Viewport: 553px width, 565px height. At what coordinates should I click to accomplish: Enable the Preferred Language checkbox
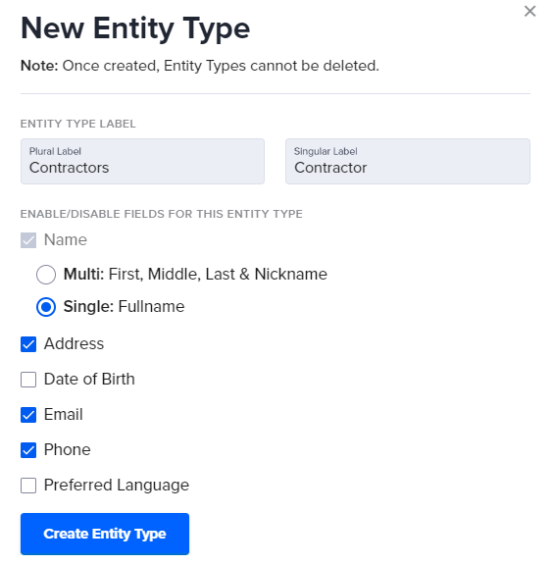coord(28,486)
